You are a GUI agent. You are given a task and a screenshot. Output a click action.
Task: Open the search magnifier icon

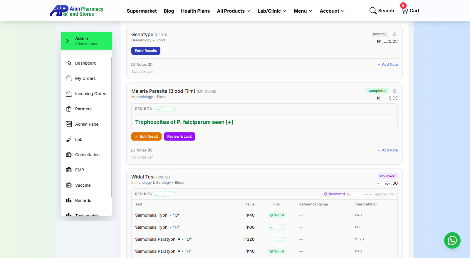(373, 11)
